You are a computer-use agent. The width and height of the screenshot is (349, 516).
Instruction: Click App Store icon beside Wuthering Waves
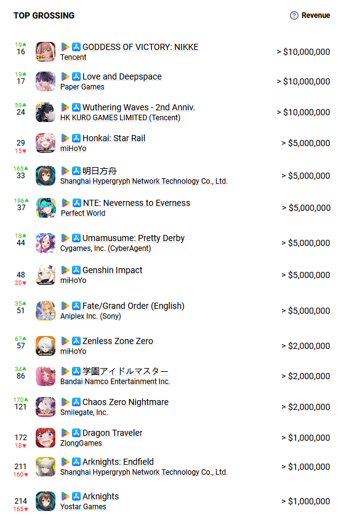[76, 107]
